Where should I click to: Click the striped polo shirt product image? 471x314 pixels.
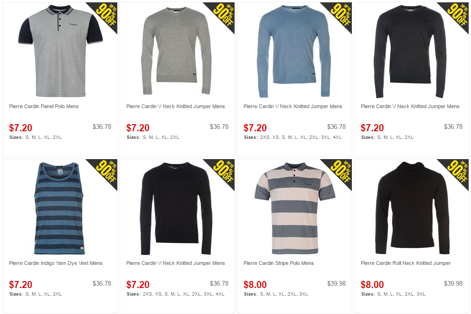(295, 208)
